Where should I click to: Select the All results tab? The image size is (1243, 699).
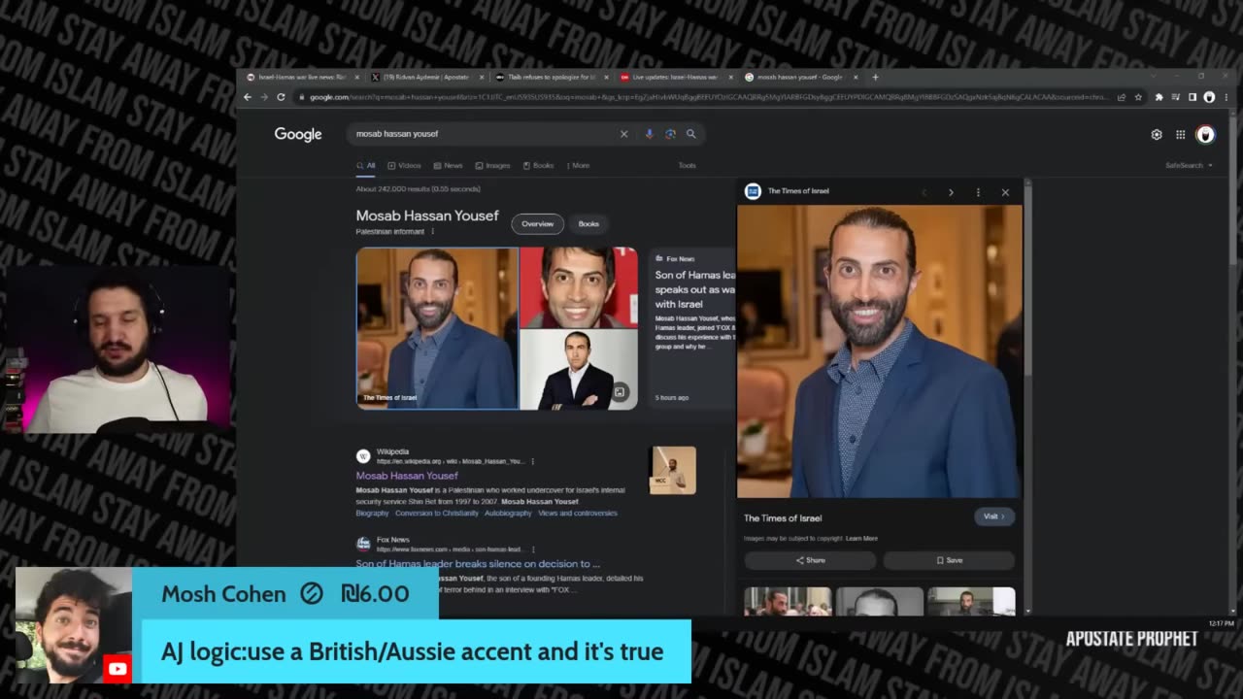point(365,166)
